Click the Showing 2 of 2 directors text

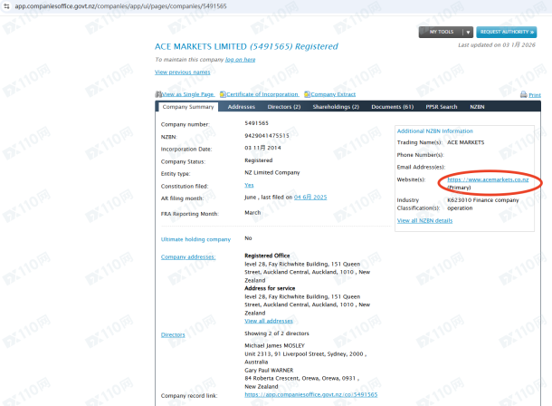pos(277,333)
